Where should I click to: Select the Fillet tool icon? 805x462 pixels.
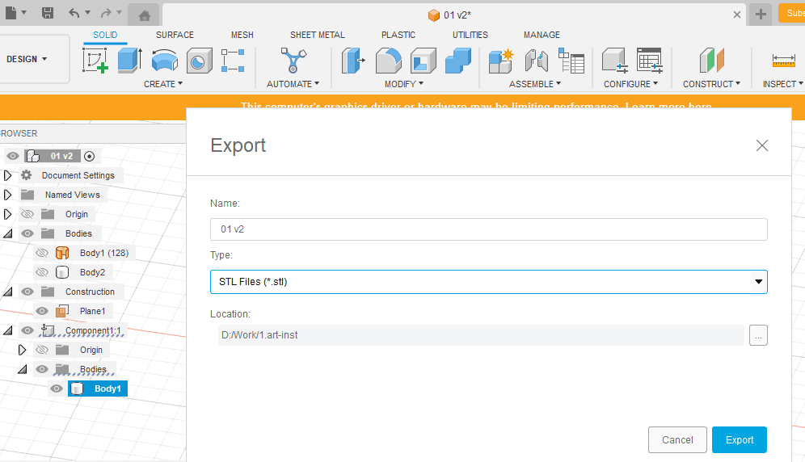tap(389, 61)
